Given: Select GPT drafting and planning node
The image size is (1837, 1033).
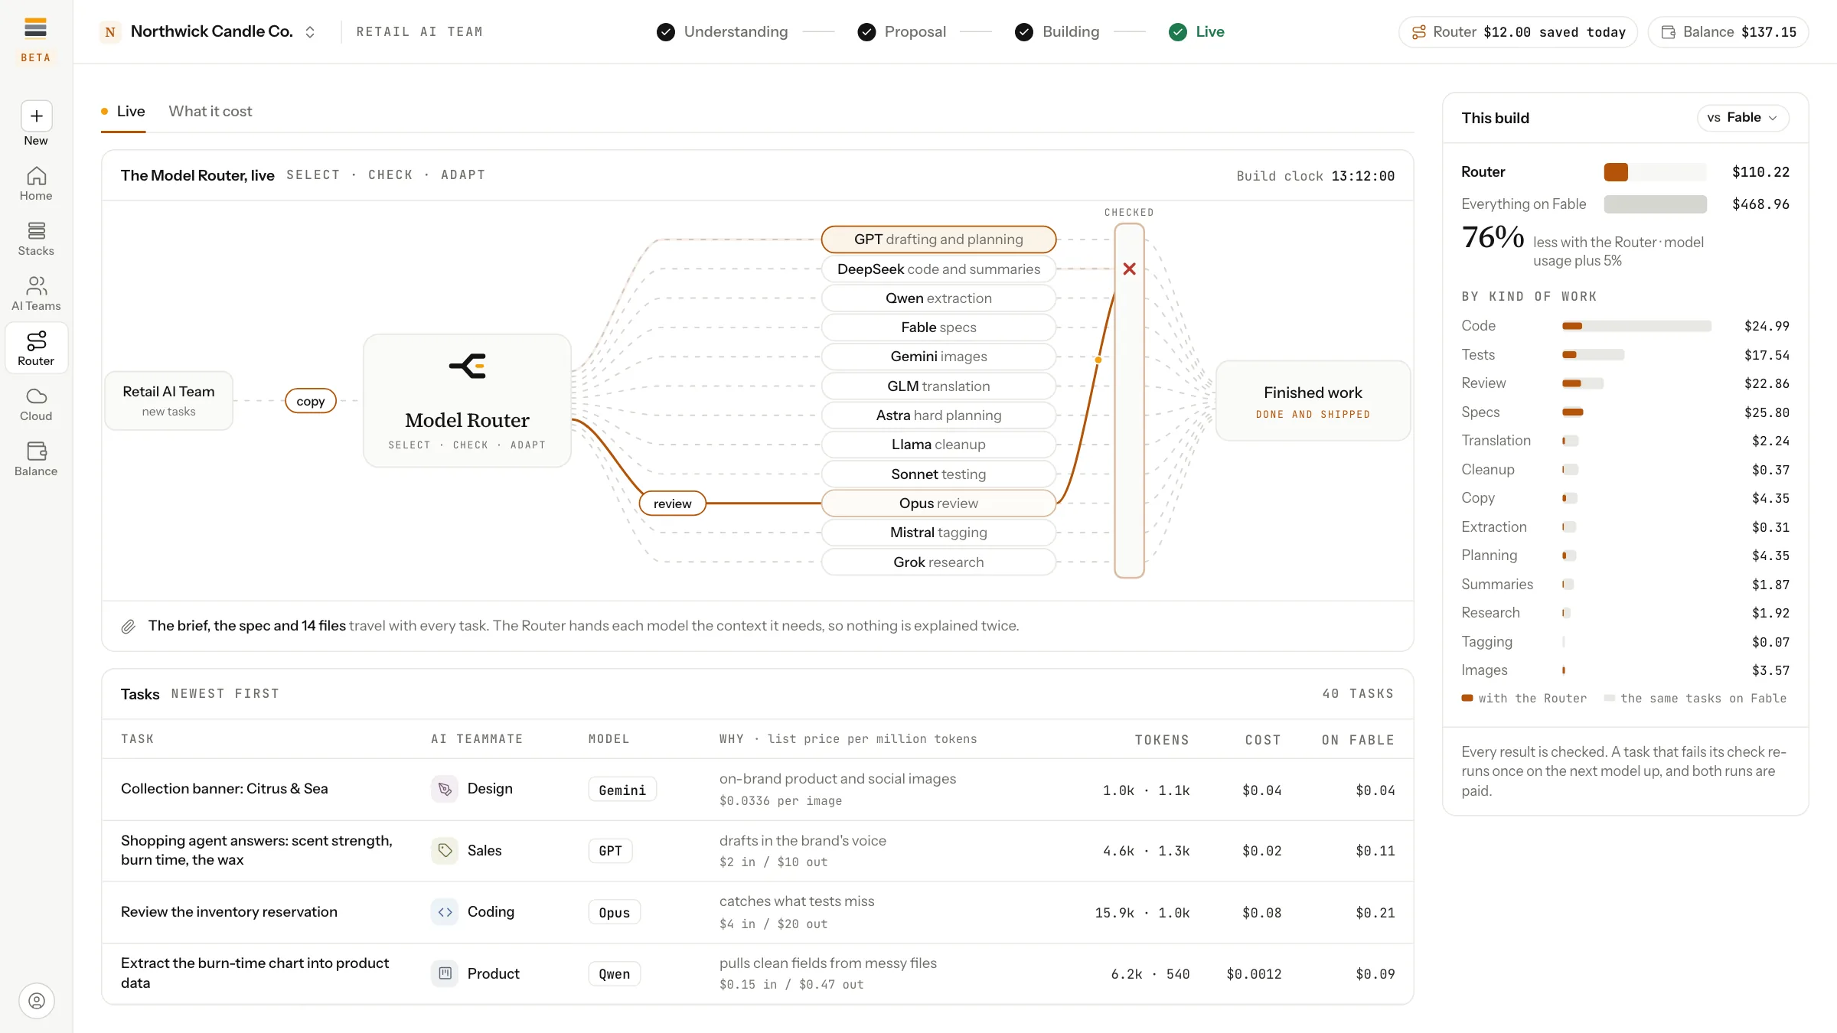Looking at the screenshot, I should pyautogui.click(x=938, y=240).
